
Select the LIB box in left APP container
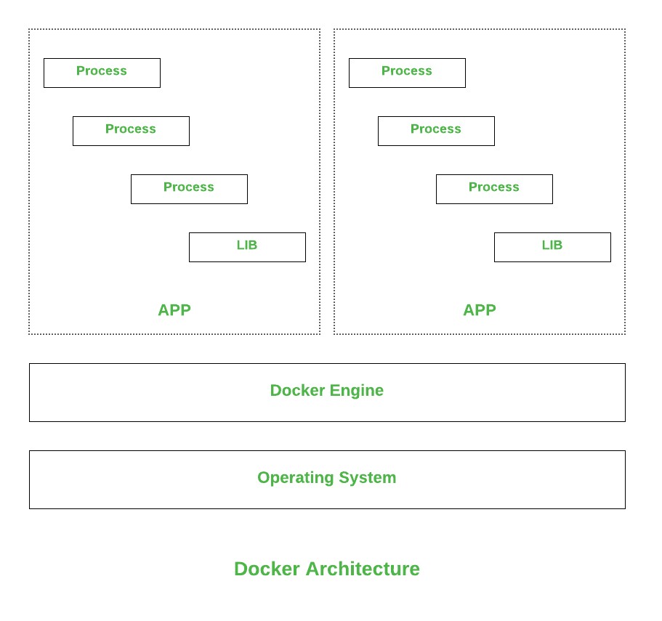(247, 247)
